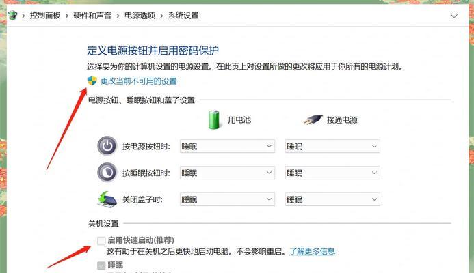Select 系统设置 breadcrumb
This screenshot has width=474, height=273.
click(183, 16)
